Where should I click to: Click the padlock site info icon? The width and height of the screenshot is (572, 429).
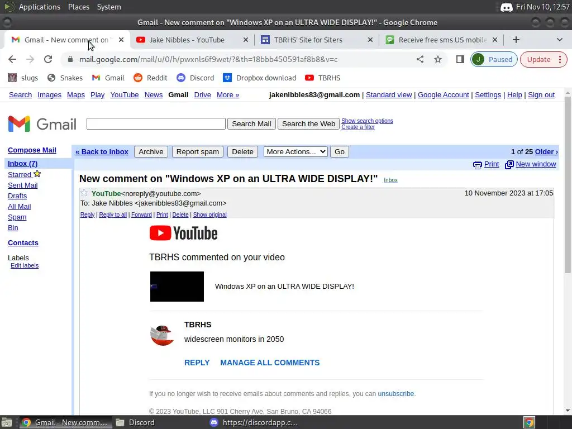[x=70, y=59]
